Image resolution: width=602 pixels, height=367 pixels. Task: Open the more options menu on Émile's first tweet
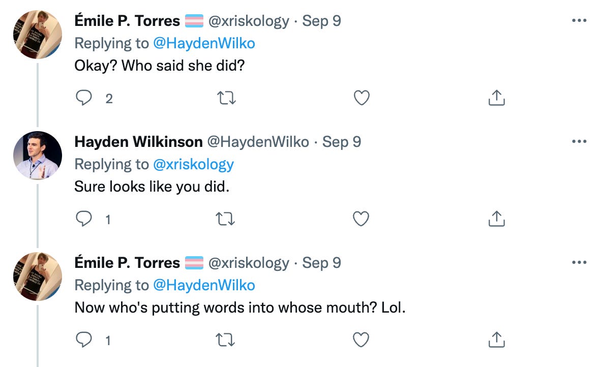[580, 19]
